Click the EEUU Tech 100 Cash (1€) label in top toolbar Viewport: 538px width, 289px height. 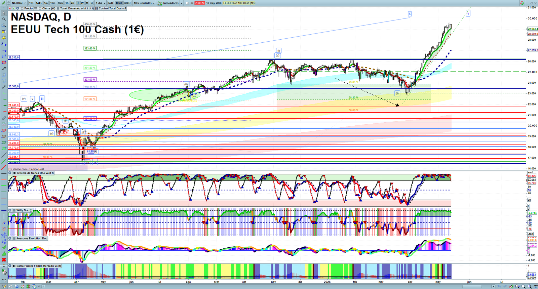(x=239, y=3)
